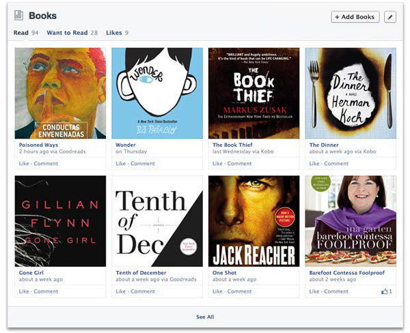The height and width of the screenshot is (333, 410).
Task: Open the Barefoot Contessa Foolproof cover
Action: click(x=351, y=221)
